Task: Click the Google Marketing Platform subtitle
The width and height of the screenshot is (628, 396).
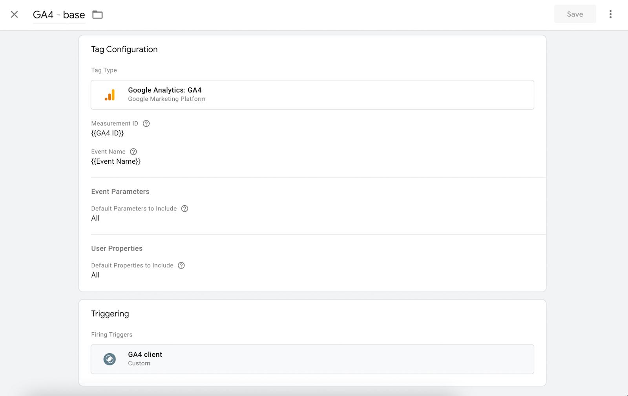Action: point(166,99)
